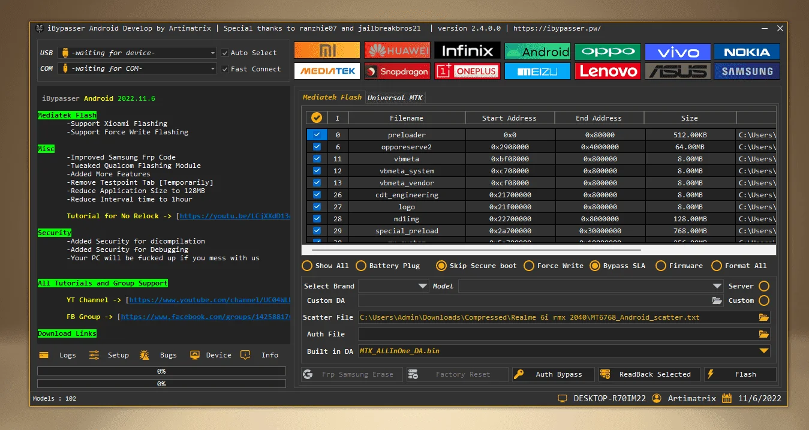Open the Logs panel
Image resolution: width=809 pixels, height=430 pixels.
58,355
